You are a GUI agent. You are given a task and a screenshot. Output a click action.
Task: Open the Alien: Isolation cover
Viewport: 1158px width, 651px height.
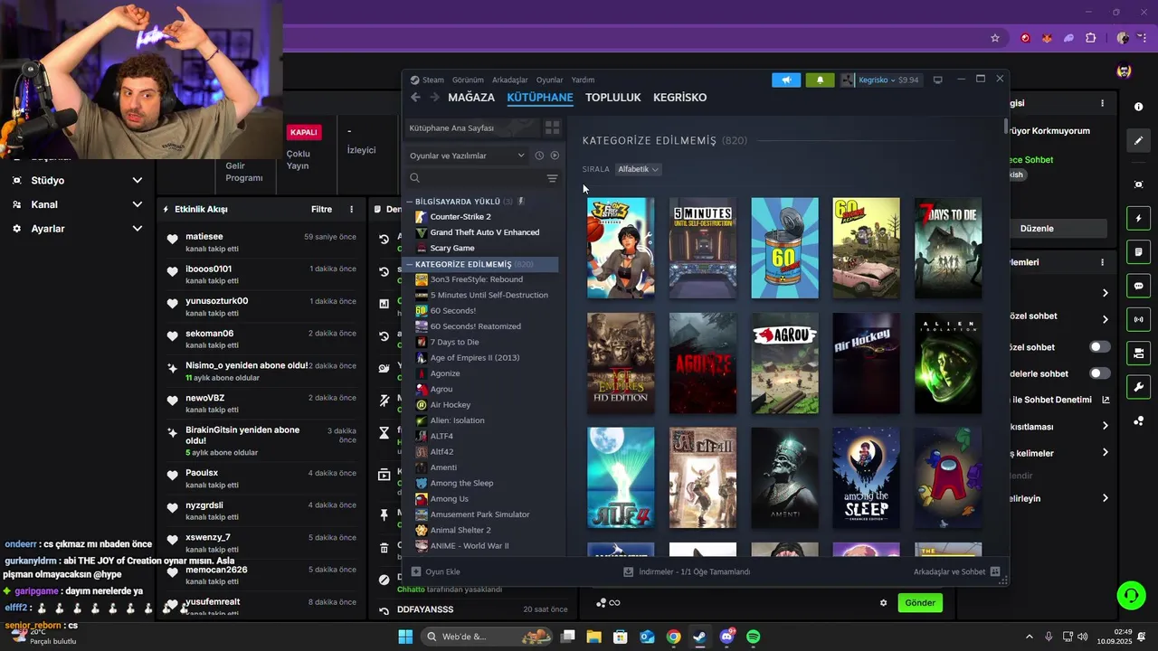click(x=948, y=363)
